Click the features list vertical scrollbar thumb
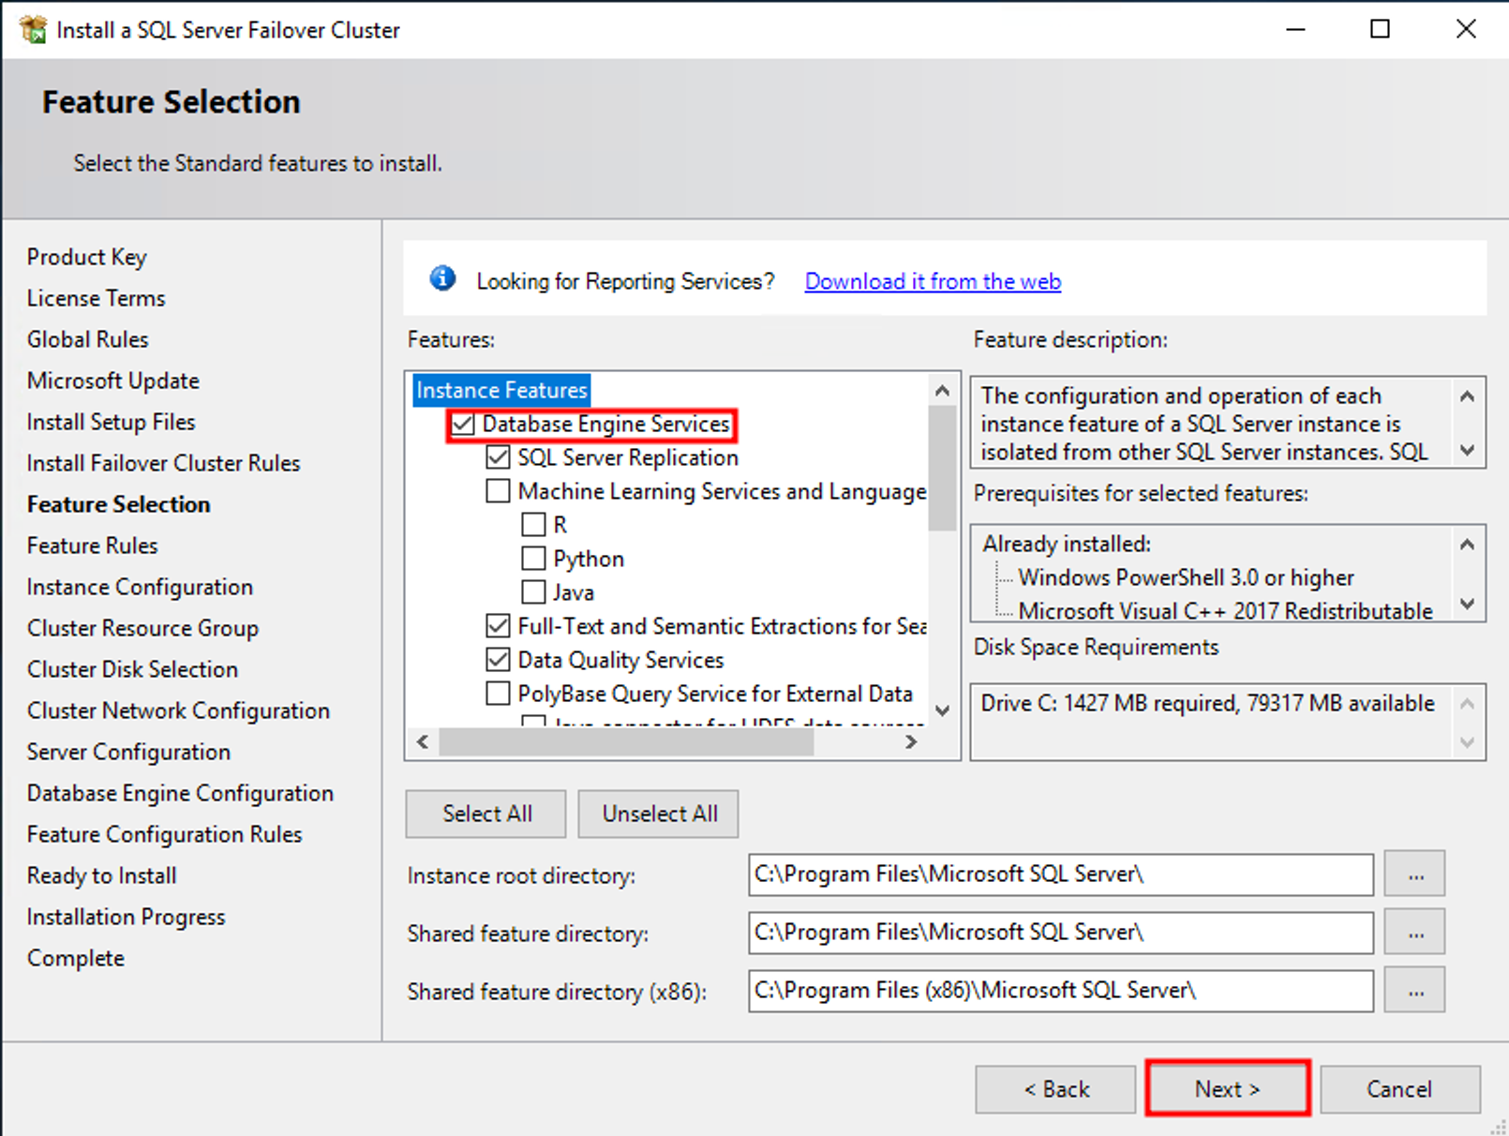Screen dimensions: 1509x1136 942,467
